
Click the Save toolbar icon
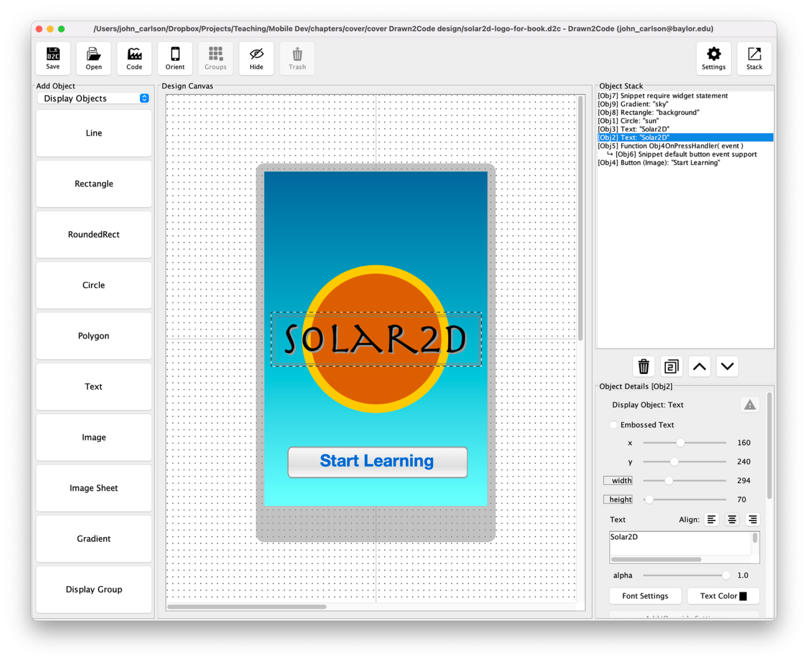point(53,58)
